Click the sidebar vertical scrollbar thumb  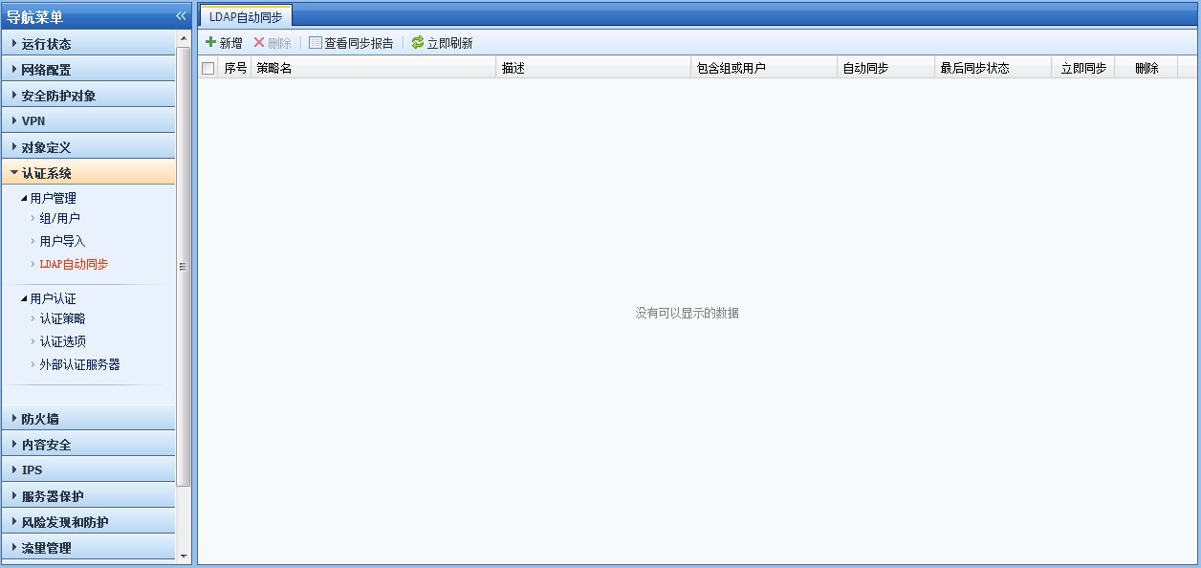coord(184,267)
